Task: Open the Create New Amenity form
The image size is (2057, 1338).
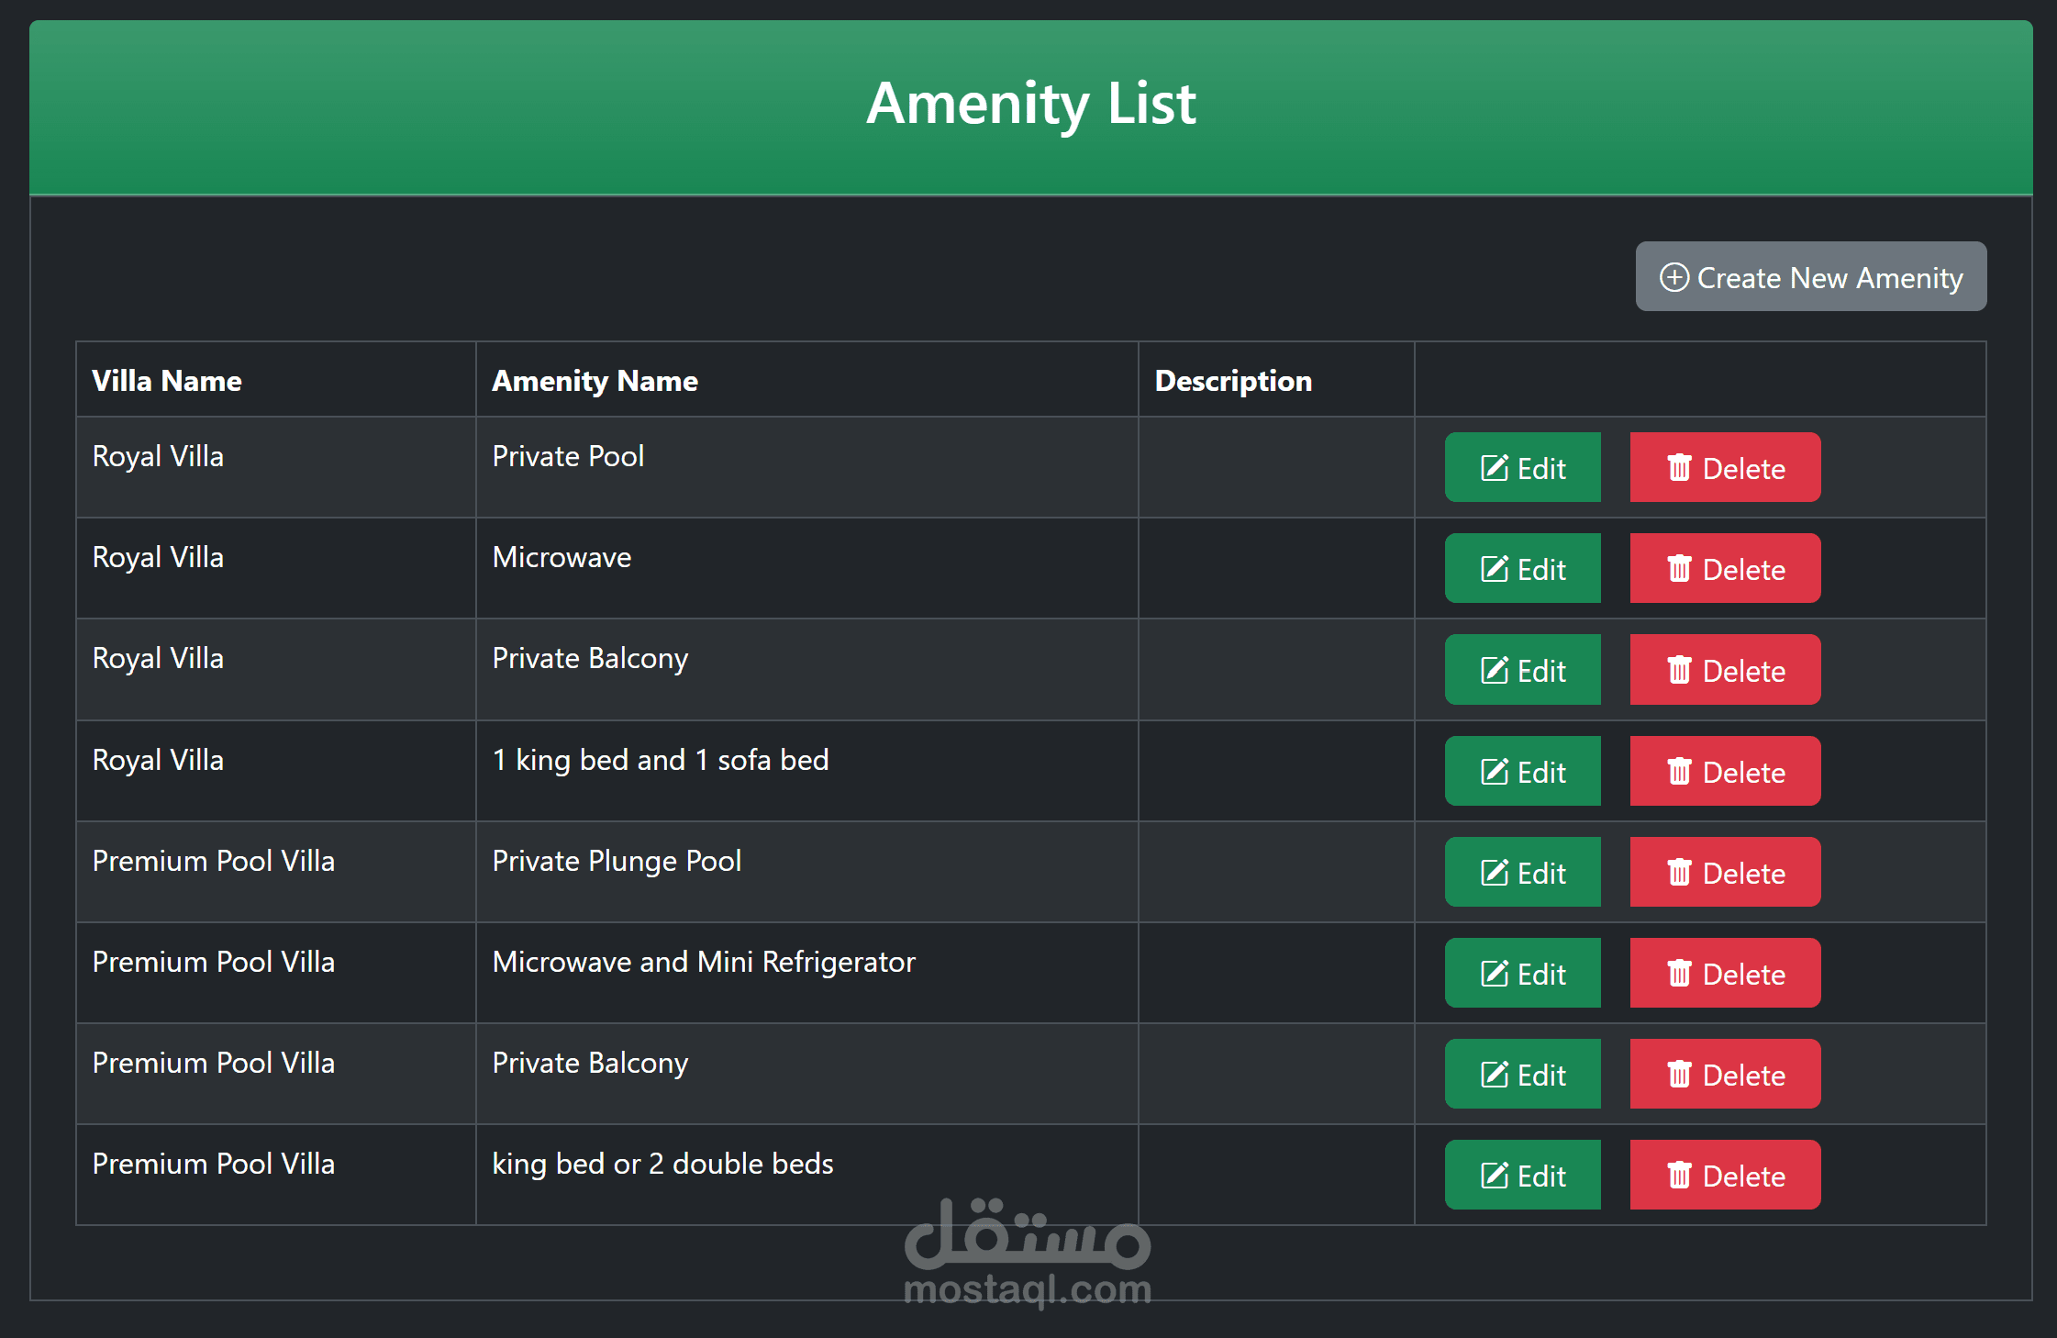Action: pyautogui.click(x=1810, y=277)
